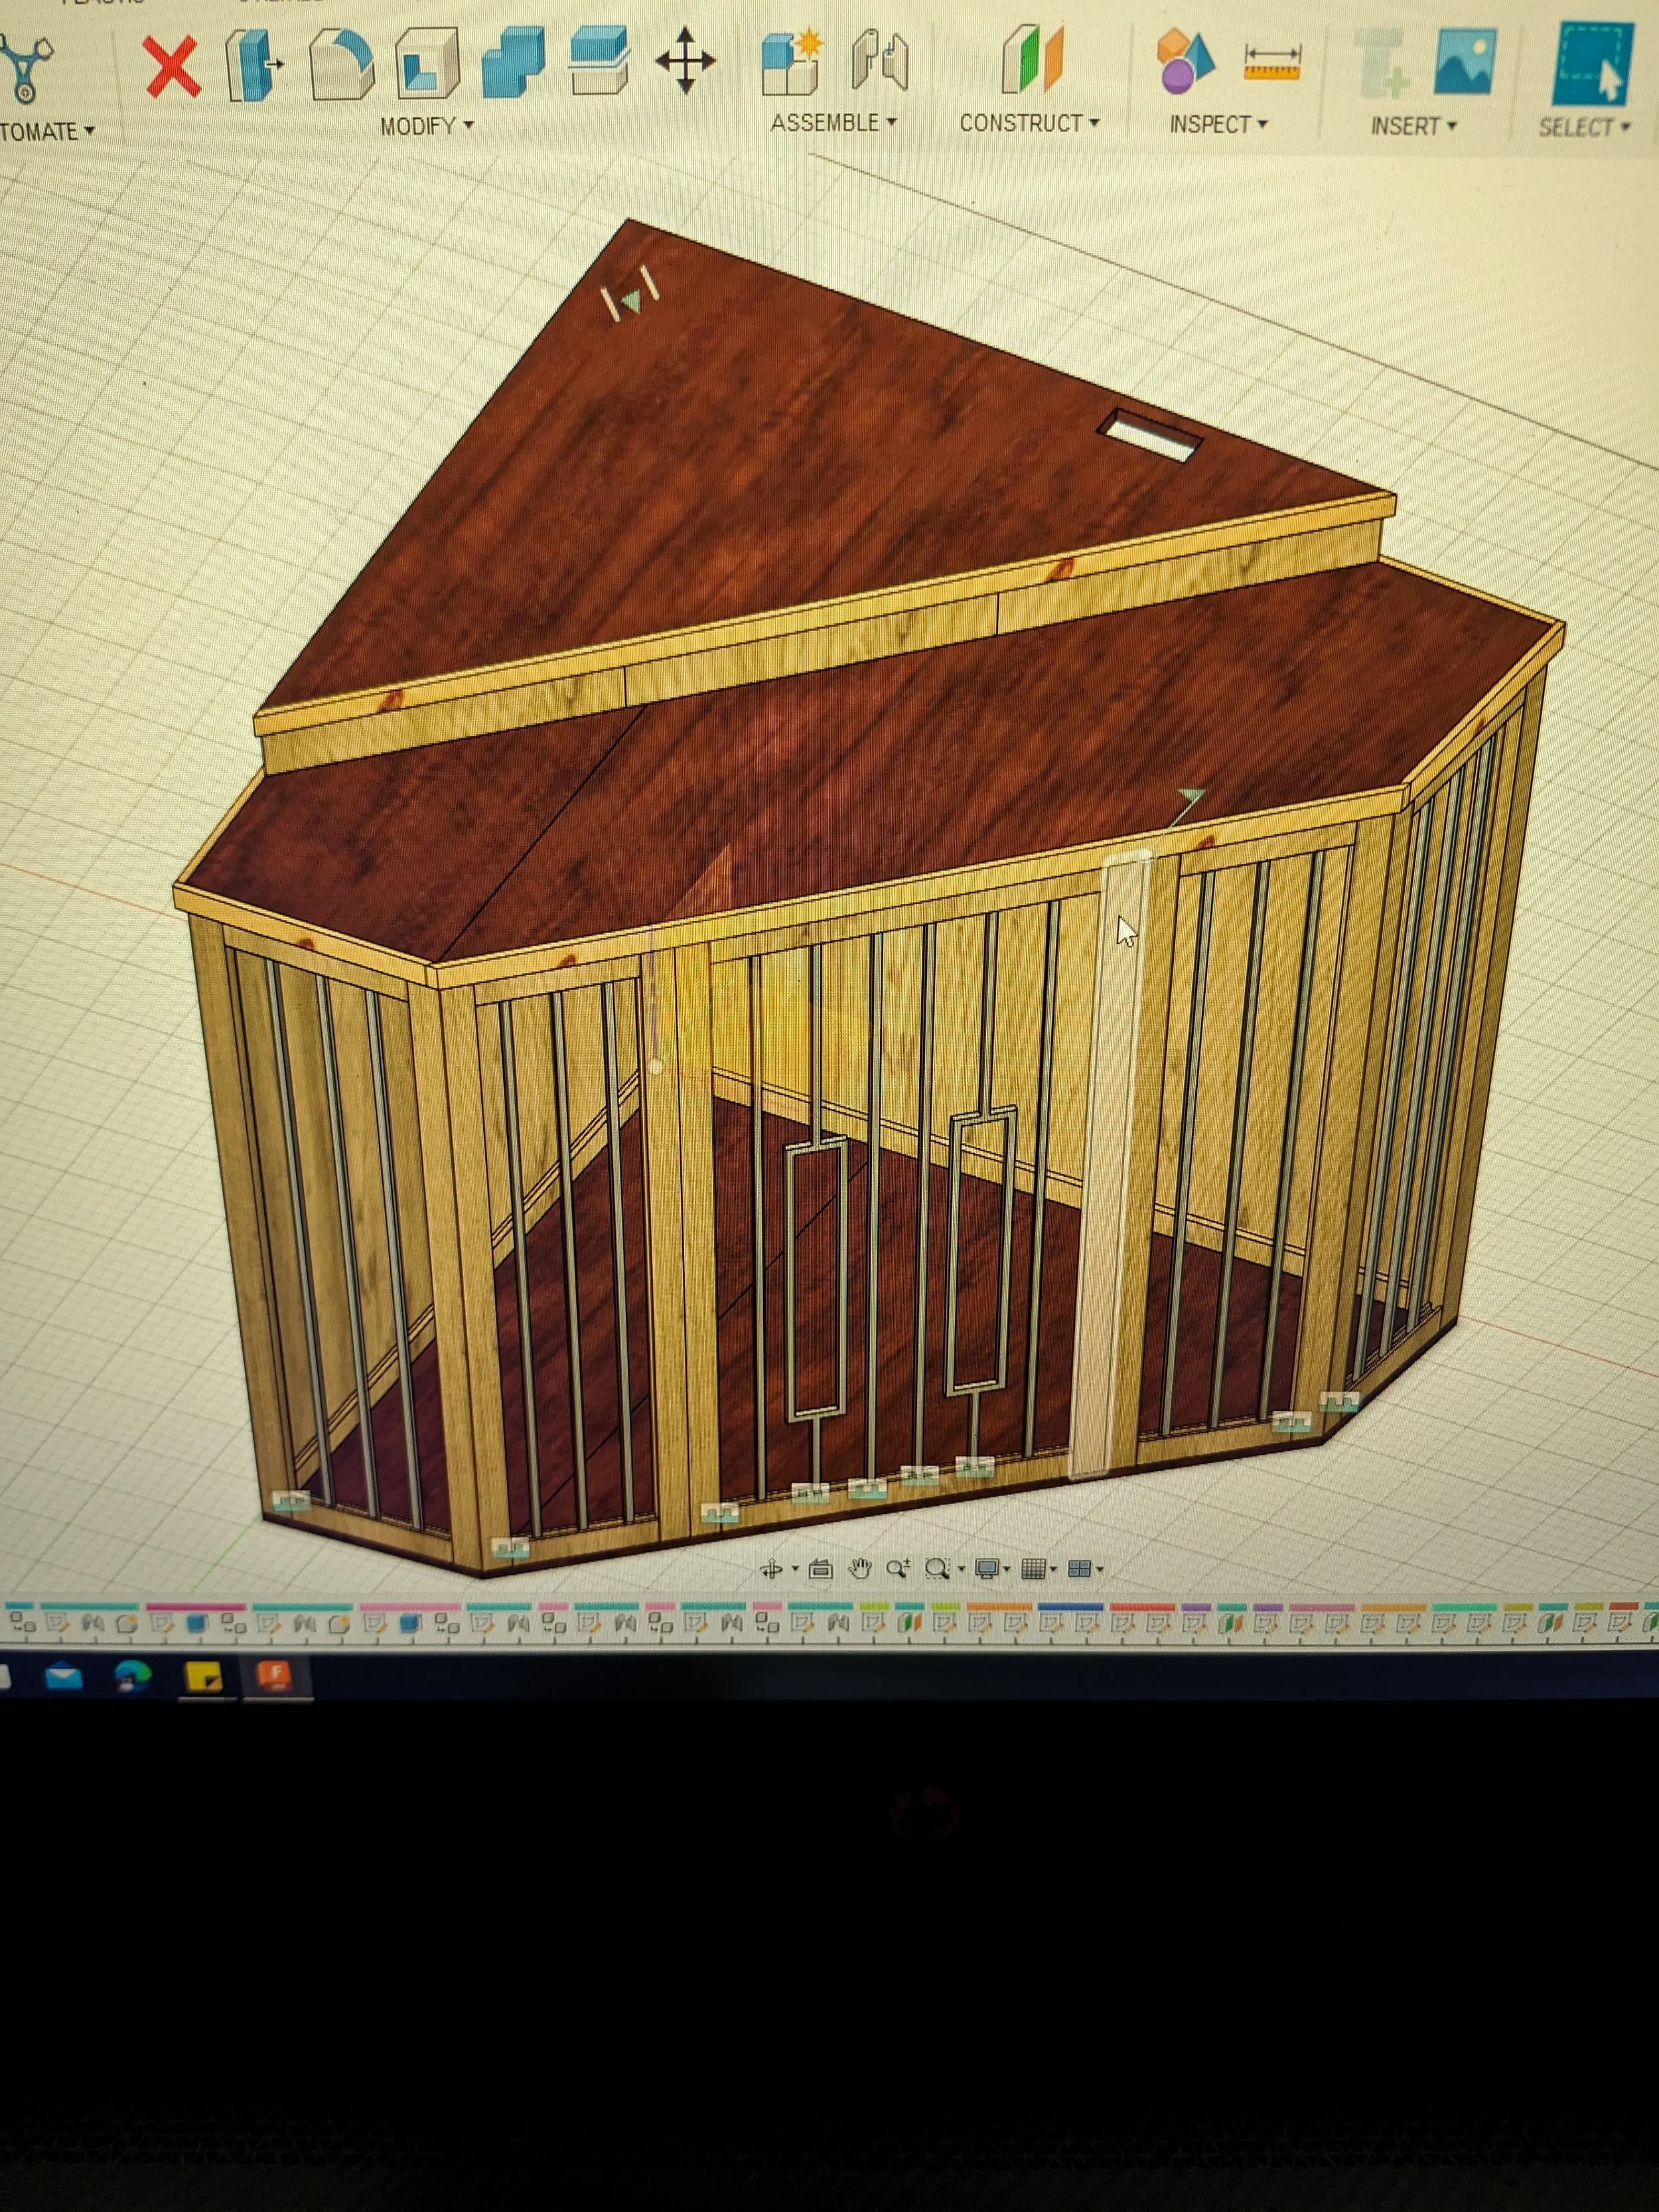
Task: Open Display Settings in navigation bar
Action: point(987,1568)
